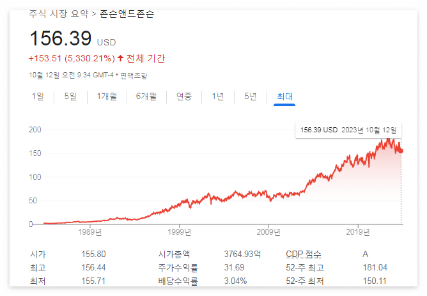Open the 주식 시장 요약 breadcrumb link

point(59,13)
